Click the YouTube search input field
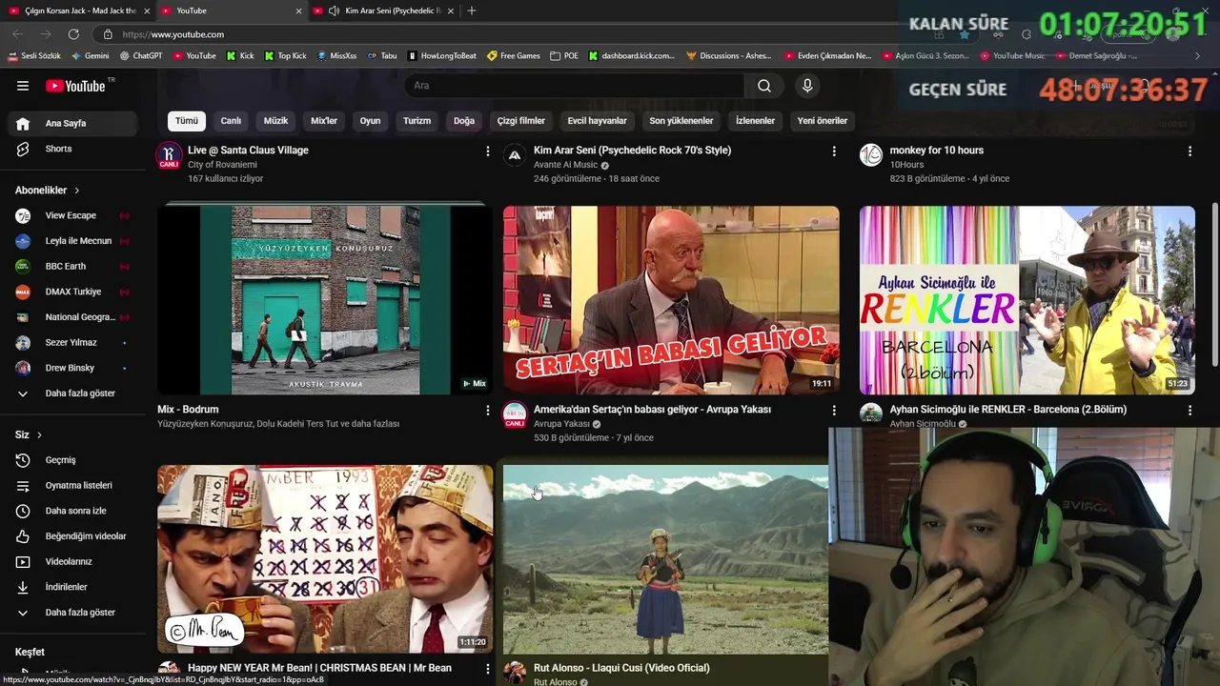The height and width of the screenshot is (686, 1220). click(x=575, y=86)
